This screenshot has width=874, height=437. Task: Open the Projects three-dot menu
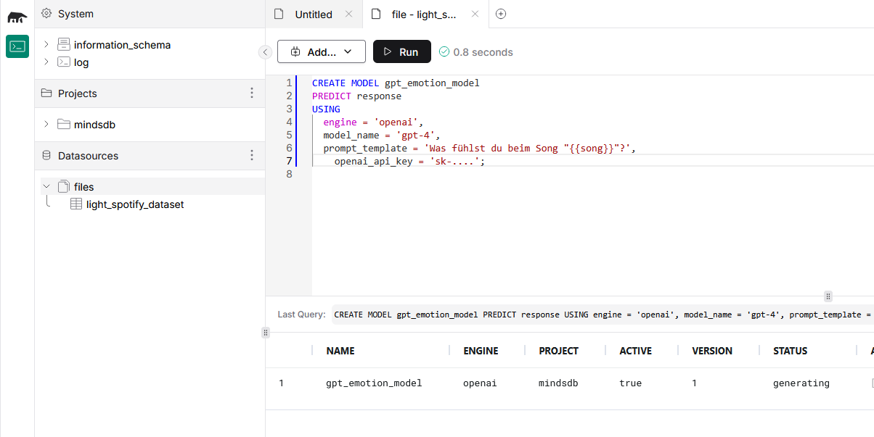252,93
